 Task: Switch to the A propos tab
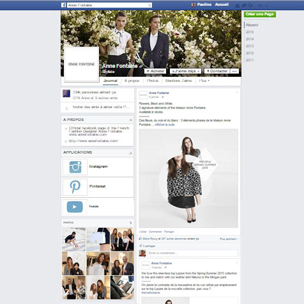132,81
